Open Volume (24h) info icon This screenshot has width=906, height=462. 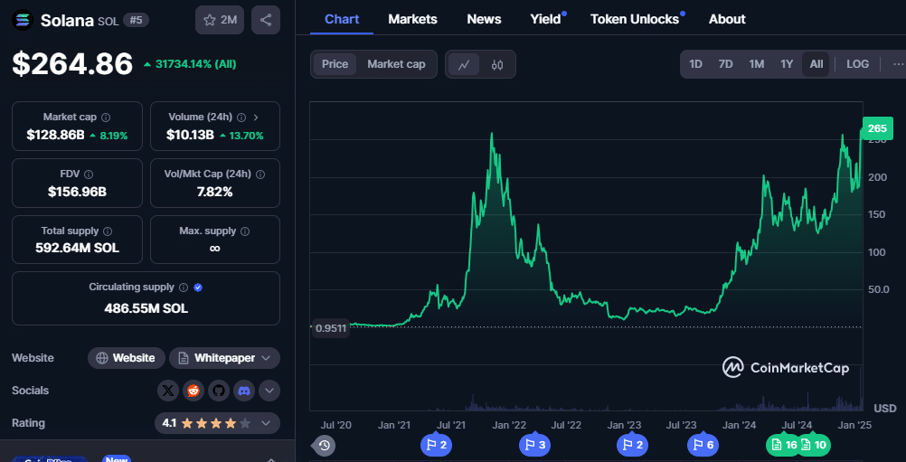coord(241,118)
